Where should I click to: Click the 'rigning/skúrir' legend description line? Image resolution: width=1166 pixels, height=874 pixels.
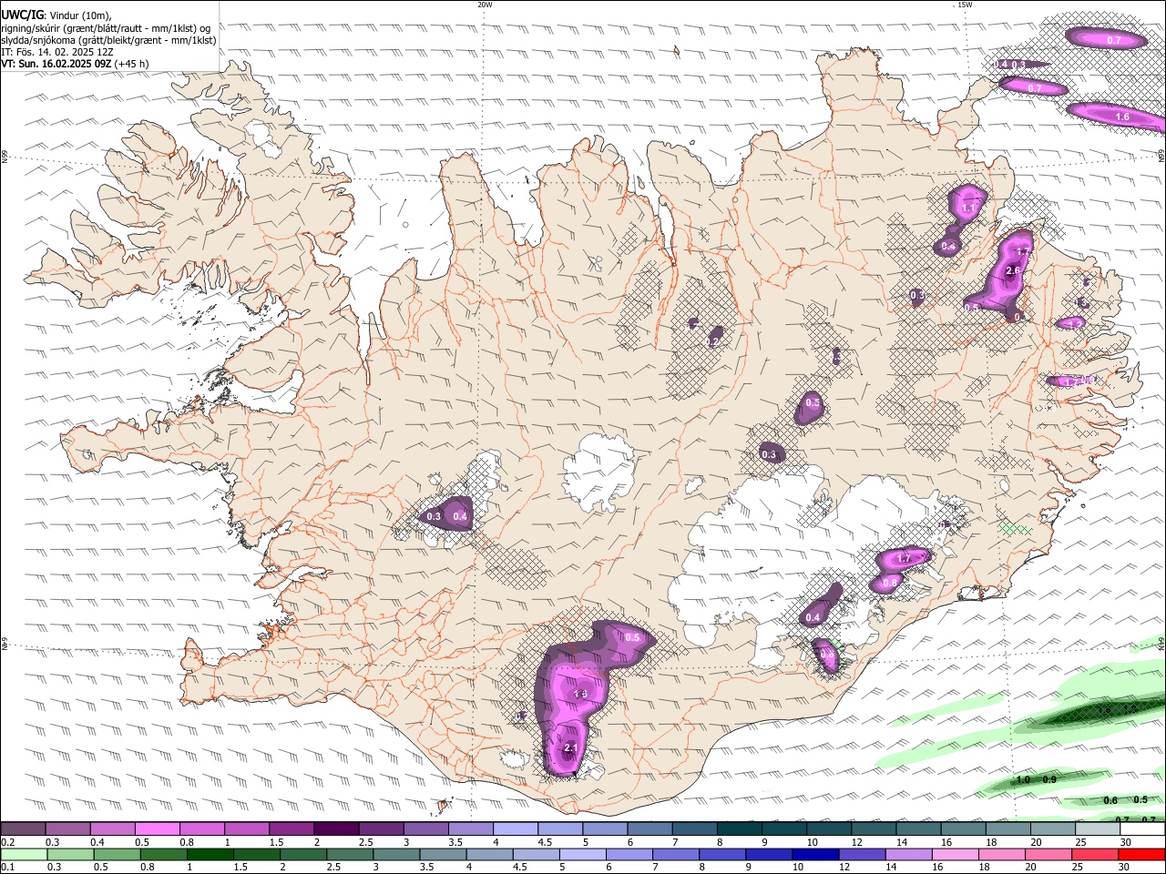click(x=106, y=28)
